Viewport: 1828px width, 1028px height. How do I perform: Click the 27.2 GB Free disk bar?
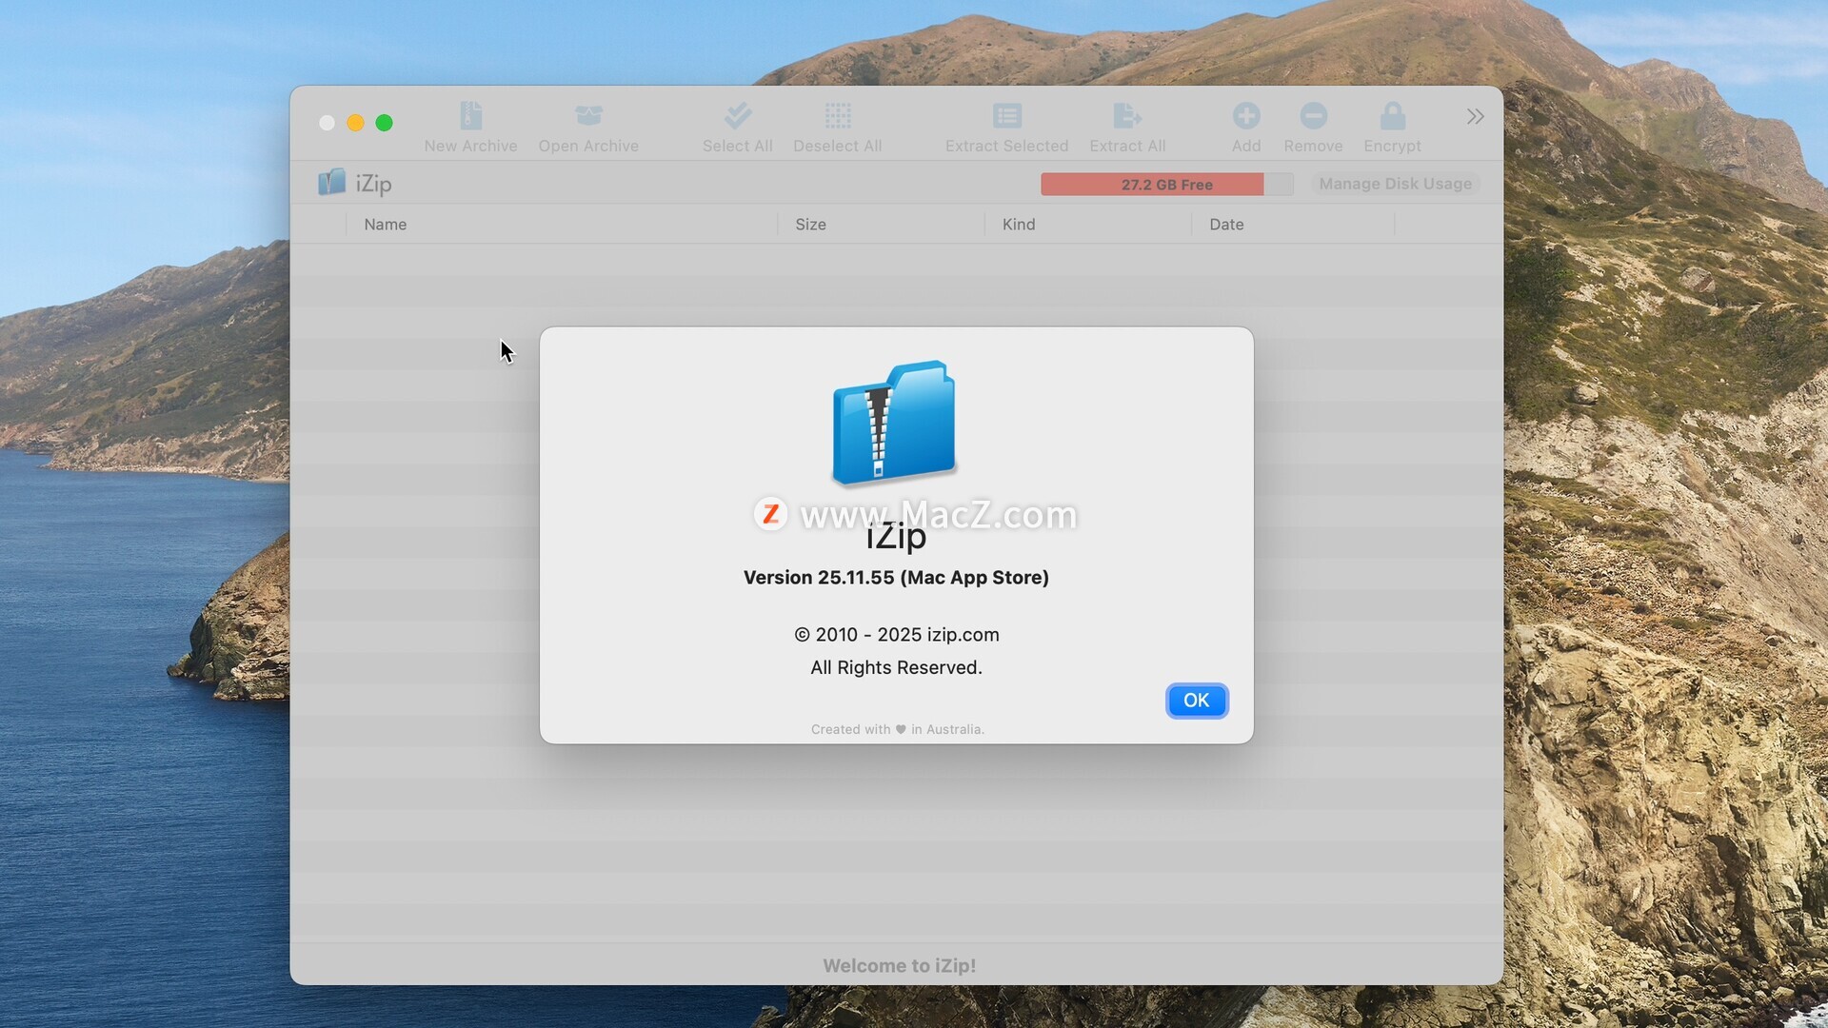tap(1165, 184)
